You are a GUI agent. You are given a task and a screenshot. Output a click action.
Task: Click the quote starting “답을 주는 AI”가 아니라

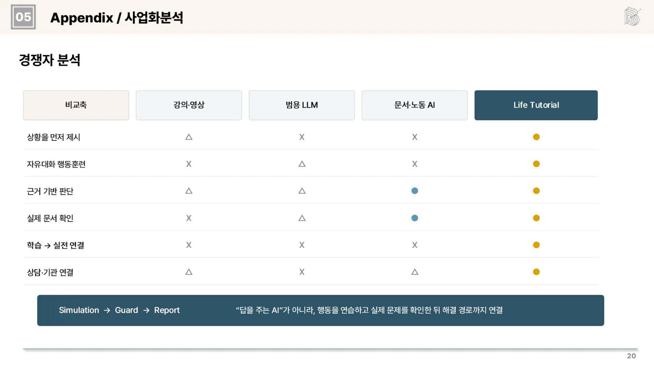pyautogui.click(x=369, y=310)
